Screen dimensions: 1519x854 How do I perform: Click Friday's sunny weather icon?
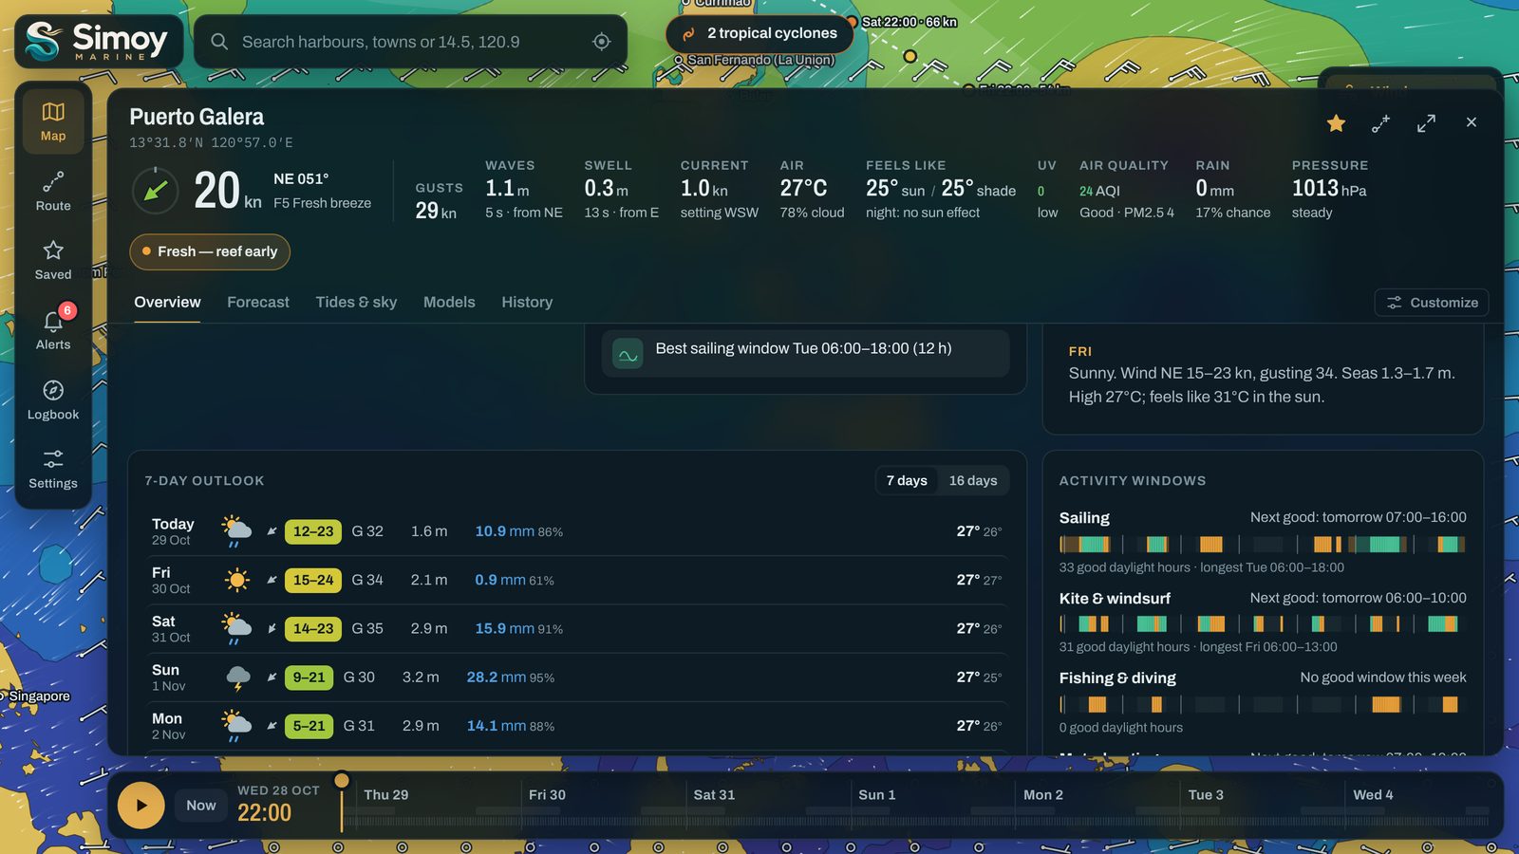(x=236, y=580)
